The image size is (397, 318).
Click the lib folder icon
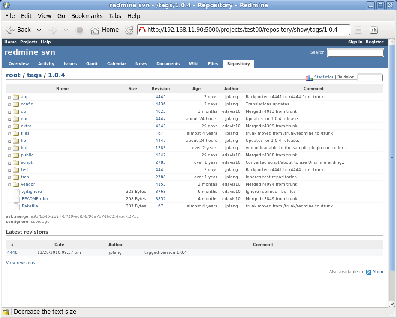16,141
